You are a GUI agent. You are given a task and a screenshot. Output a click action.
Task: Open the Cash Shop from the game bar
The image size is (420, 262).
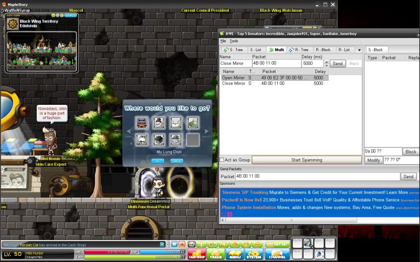tap(197, 254)
